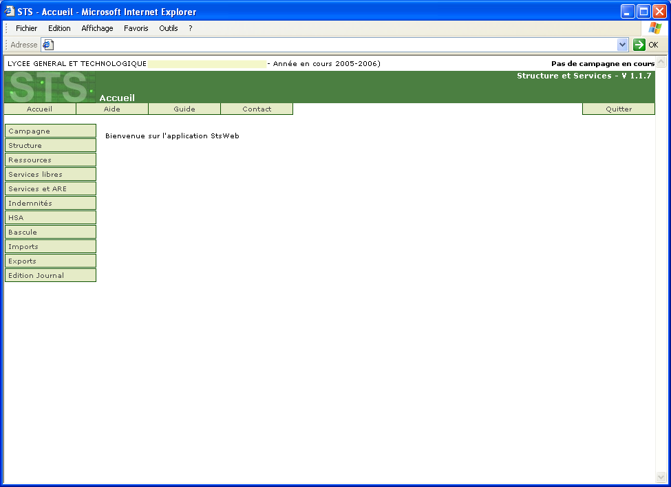Image resolution: width=671 pixels, height=487 pixels.
Task: Select Services et ARE in the sidebar
Action: click(50, 188)
